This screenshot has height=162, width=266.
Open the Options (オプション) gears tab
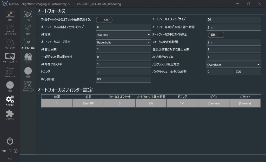[x=10, y=101]
